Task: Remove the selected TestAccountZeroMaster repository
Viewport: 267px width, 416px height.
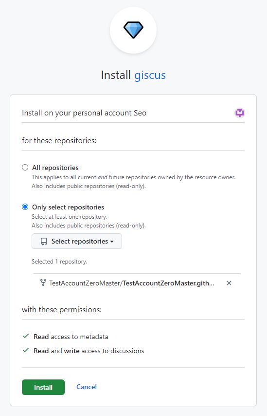Action: [x=229, y=283]
